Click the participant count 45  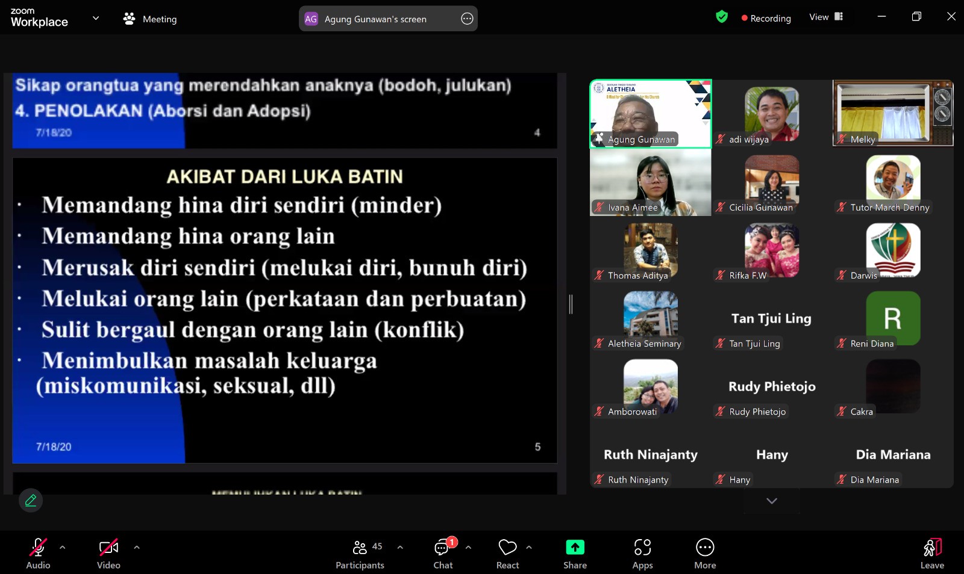click(x=377, y=546)
